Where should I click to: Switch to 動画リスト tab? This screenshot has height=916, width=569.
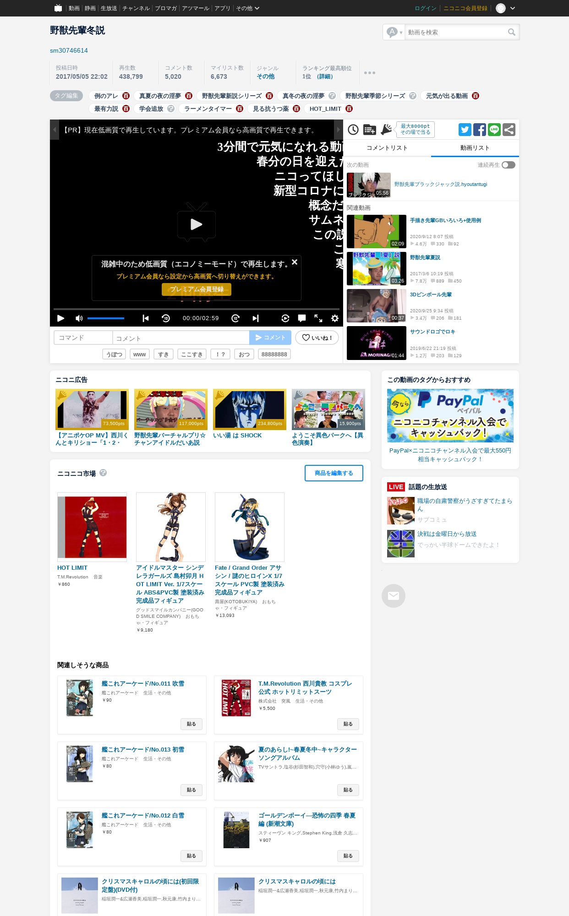point(475,148)
